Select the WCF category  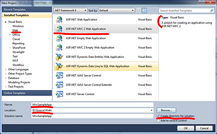[x=15, y=61]
